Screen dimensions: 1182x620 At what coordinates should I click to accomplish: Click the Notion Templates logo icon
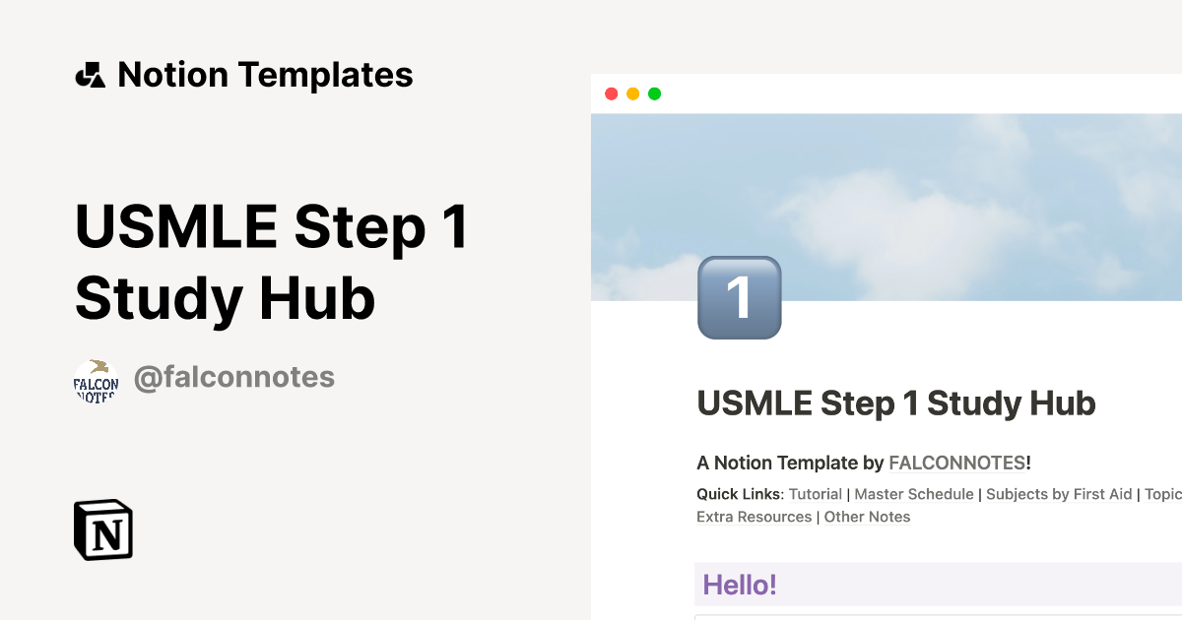tap(90, 74)
